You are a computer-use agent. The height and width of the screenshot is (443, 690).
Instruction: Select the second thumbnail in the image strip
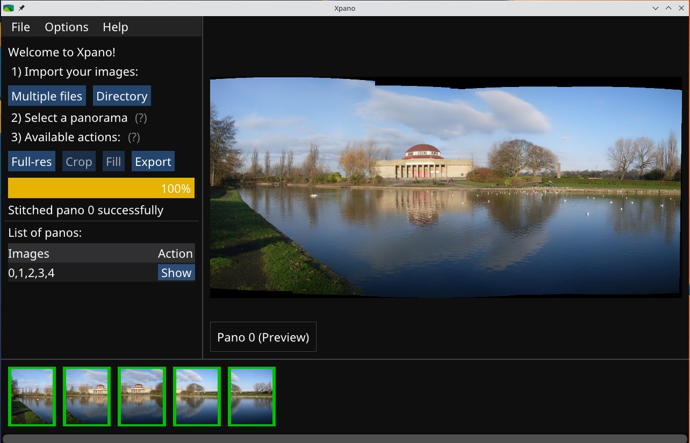click(x=87, y=396)
